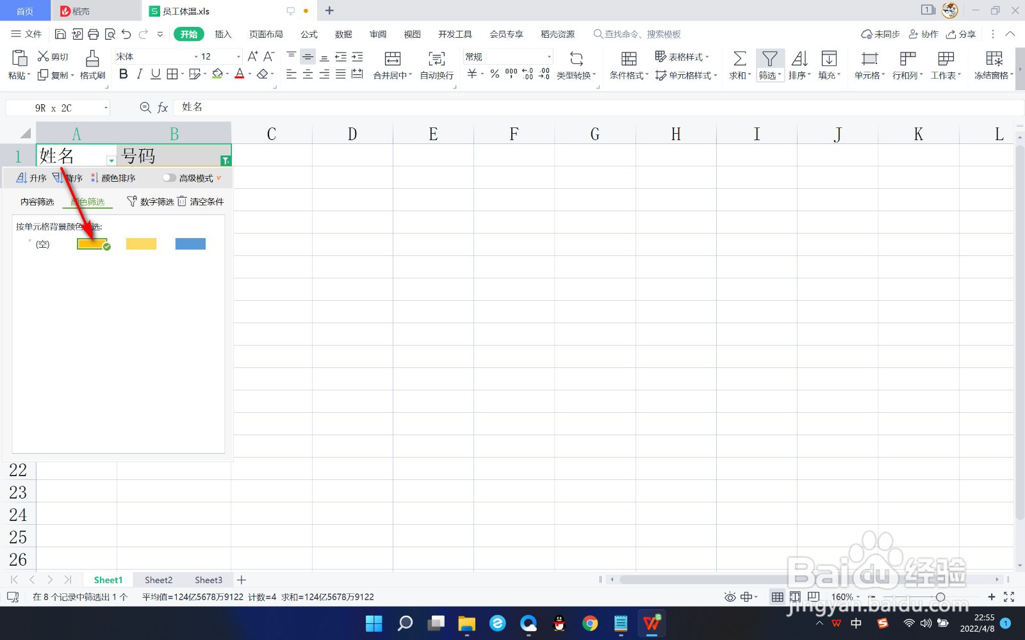Click Fill down icon

(x=829, y=58)
